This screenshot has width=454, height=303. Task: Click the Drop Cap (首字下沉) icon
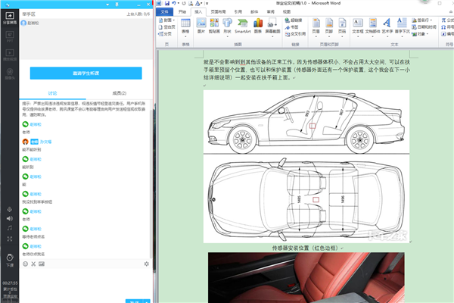click(x=402, y=26)
